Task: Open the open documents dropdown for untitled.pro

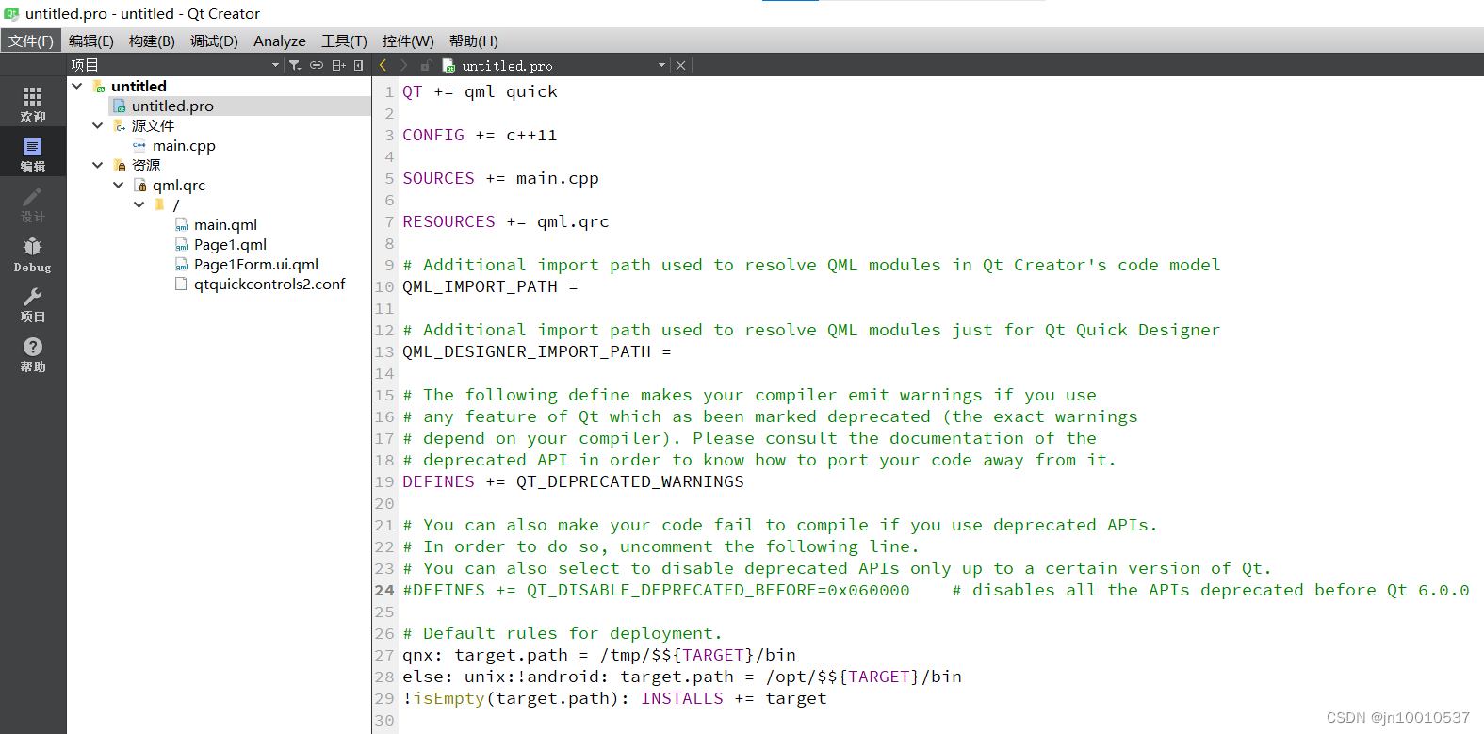Action: pos(661,65)
